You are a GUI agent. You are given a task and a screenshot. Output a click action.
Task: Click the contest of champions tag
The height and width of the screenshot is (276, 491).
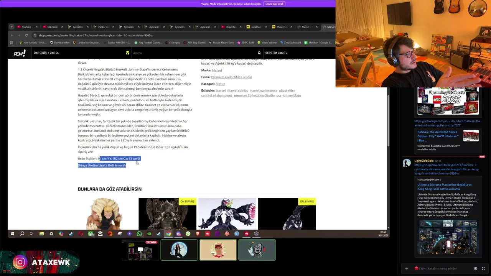tap(217, 95)
